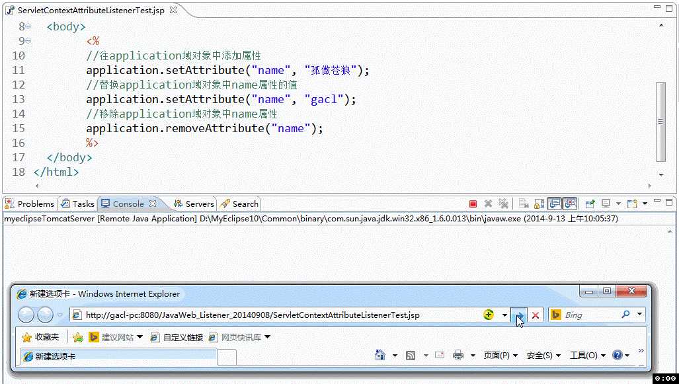This screenshot has height=384, width=679.
Task: Click the green compatibility view icon
Action: (x=489, y=315)
